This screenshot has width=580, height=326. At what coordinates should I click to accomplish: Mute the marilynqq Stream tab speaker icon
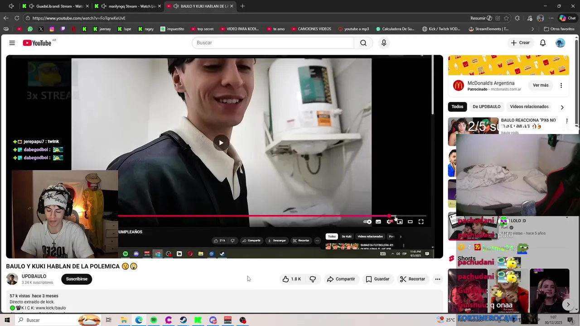point(104,6)
